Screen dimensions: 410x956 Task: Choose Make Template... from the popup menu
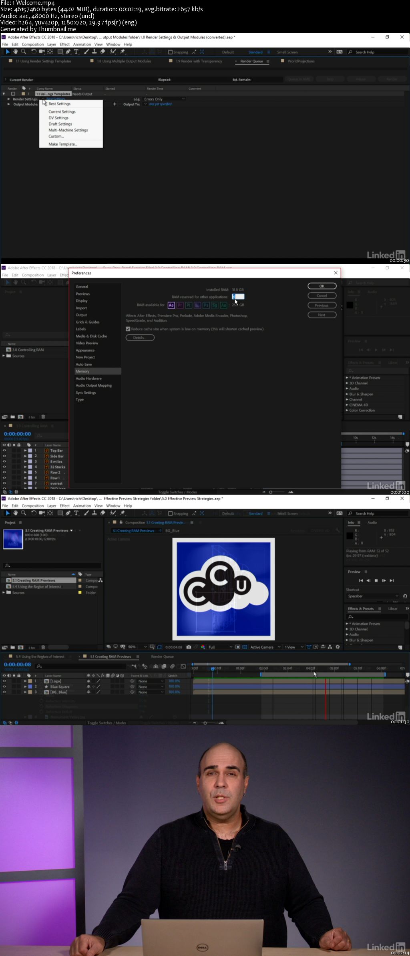(x=63, y=144)
